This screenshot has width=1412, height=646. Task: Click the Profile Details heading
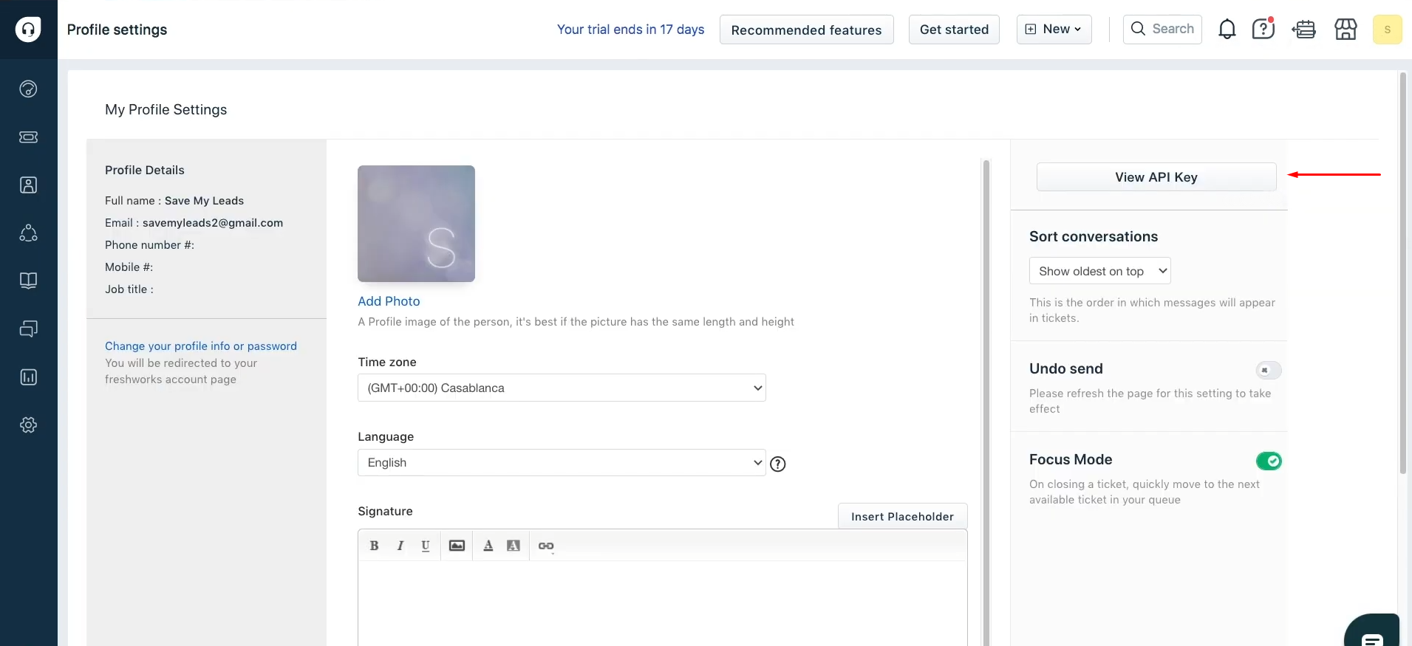coord(145,170)
